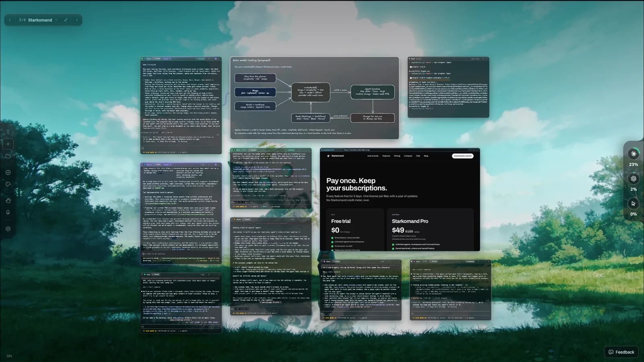Open the folder icon in left sidebar
Screen dimensions: 644x362
pyautogui.click(x=8, y=156)
